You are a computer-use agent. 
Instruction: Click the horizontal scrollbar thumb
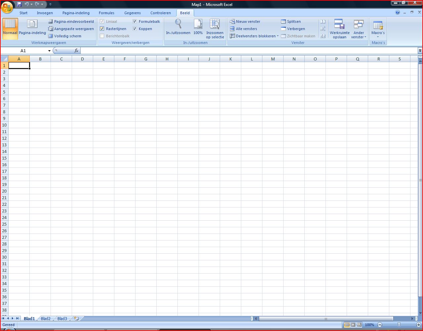[x=326, y=319]
